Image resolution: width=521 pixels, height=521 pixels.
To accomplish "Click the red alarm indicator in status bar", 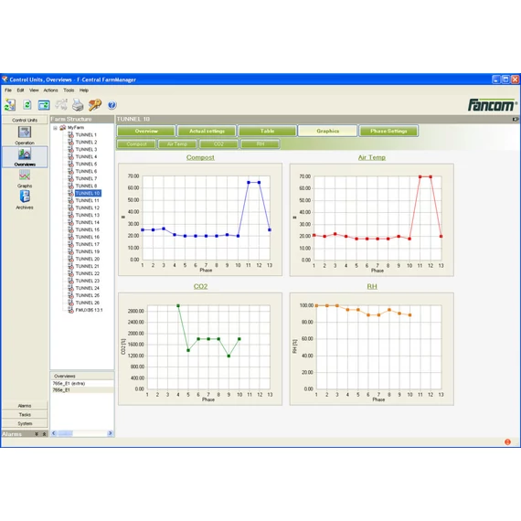I will pos(507,441).
